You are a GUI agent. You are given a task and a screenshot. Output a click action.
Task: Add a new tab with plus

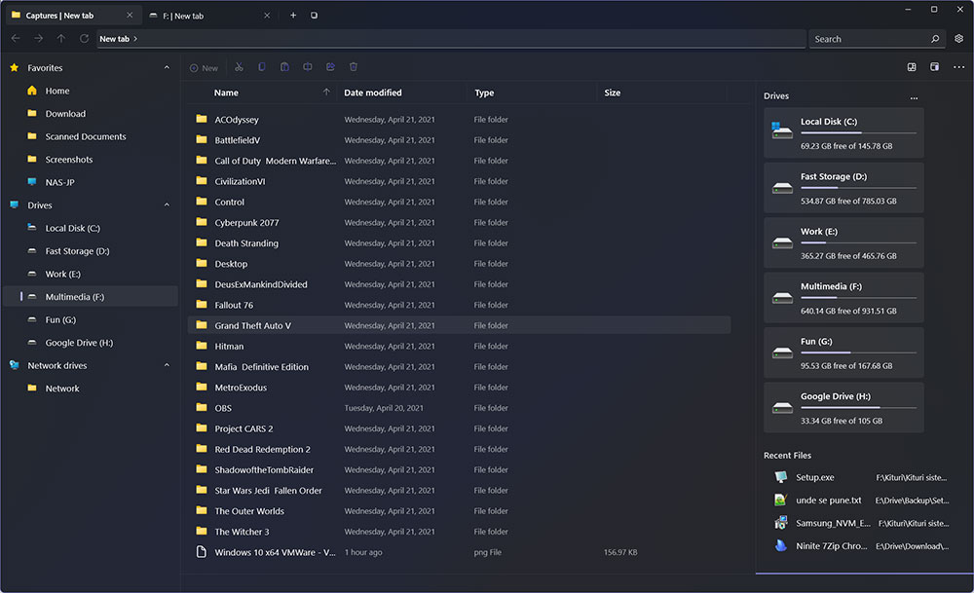point(293,15)
